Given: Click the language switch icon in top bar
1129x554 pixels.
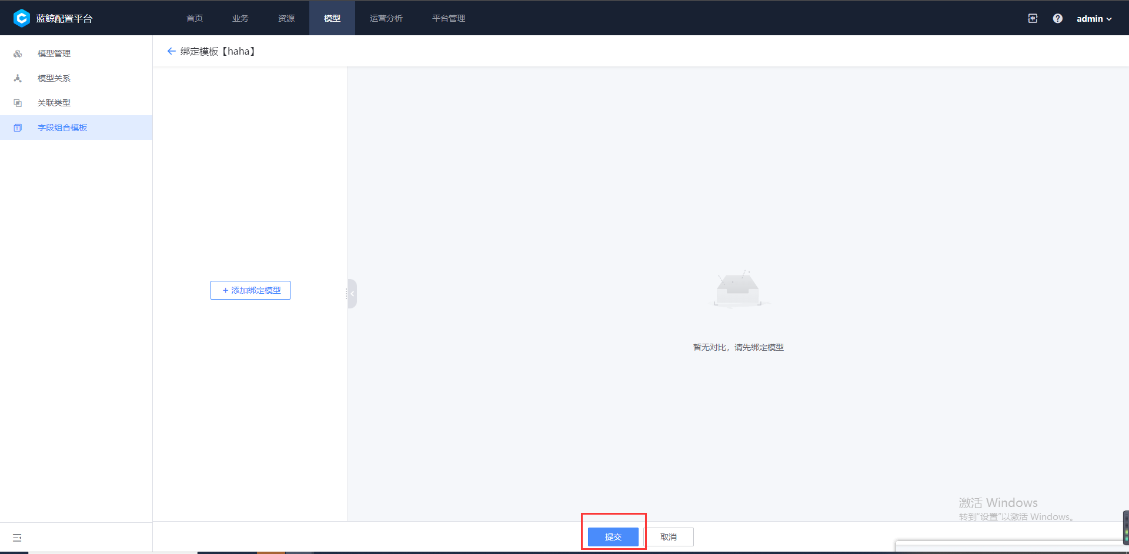Looking at the screenshot, I should point(1033,18).
